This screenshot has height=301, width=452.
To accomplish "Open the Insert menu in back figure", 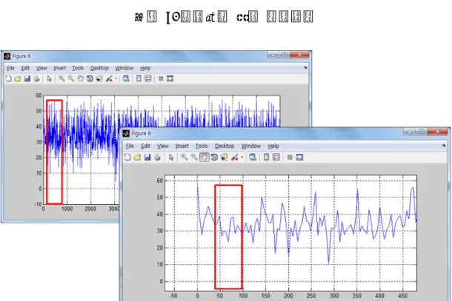I will [x=60, y=68].
